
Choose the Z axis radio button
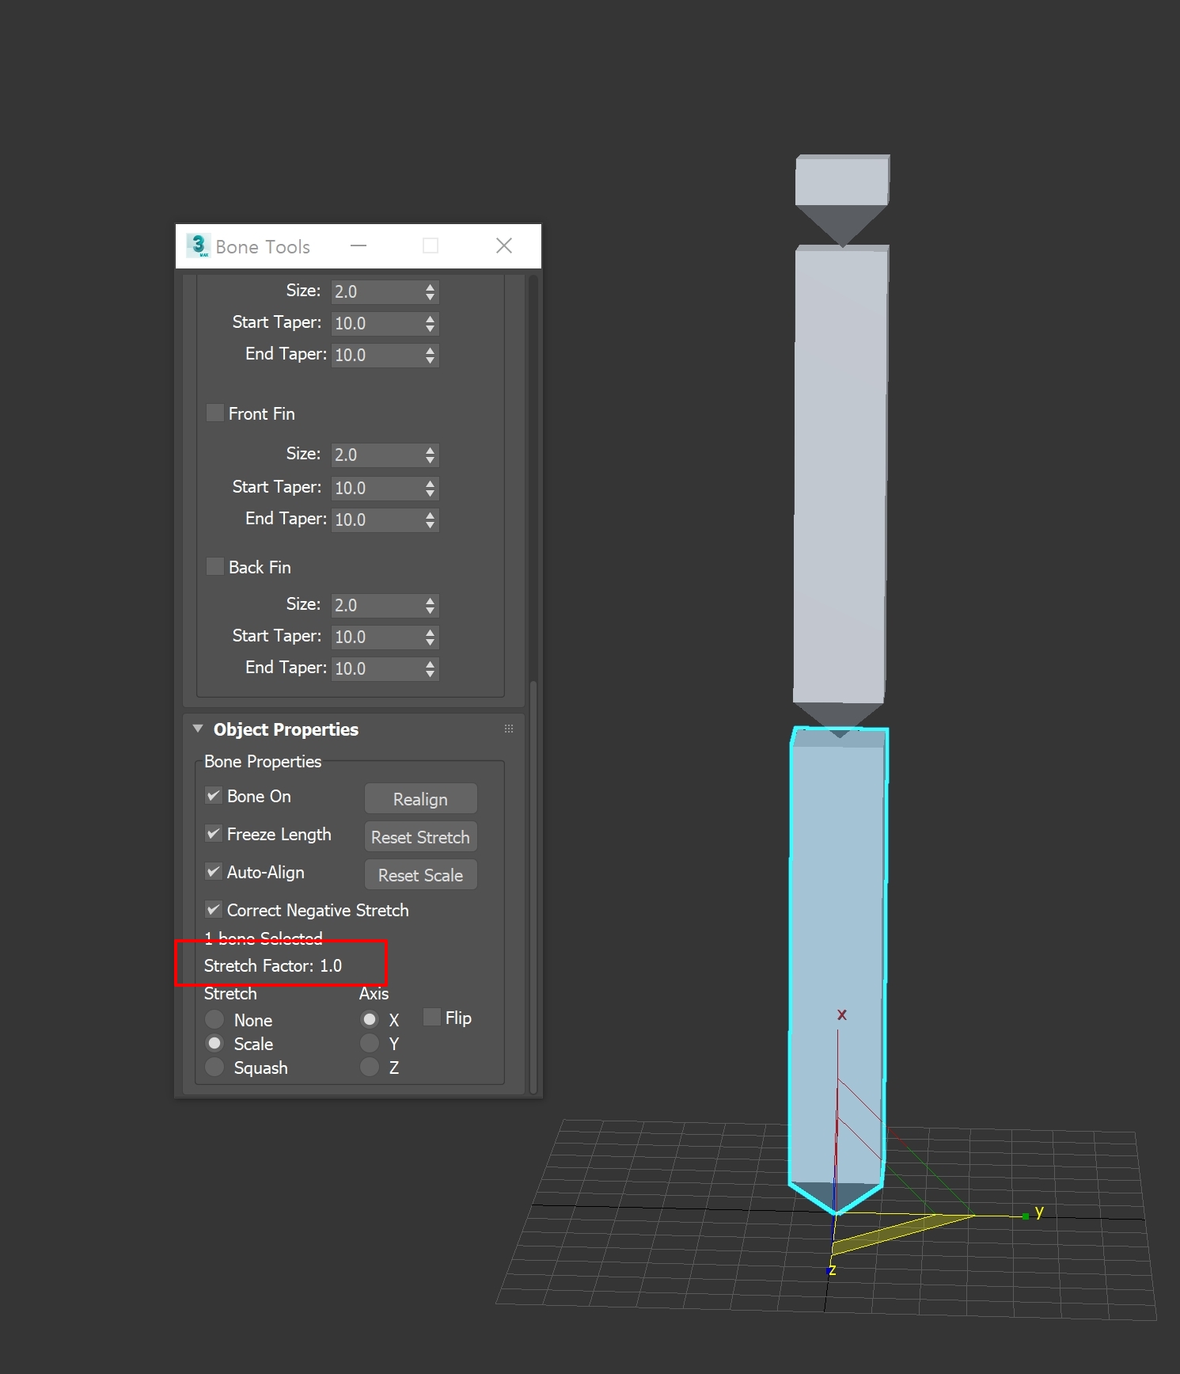(x=370, y=1067)
